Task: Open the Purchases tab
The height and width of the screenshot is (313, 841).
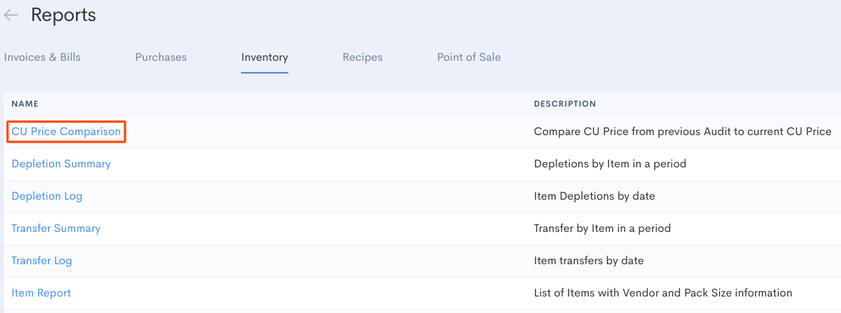Action: pos(161,57)
